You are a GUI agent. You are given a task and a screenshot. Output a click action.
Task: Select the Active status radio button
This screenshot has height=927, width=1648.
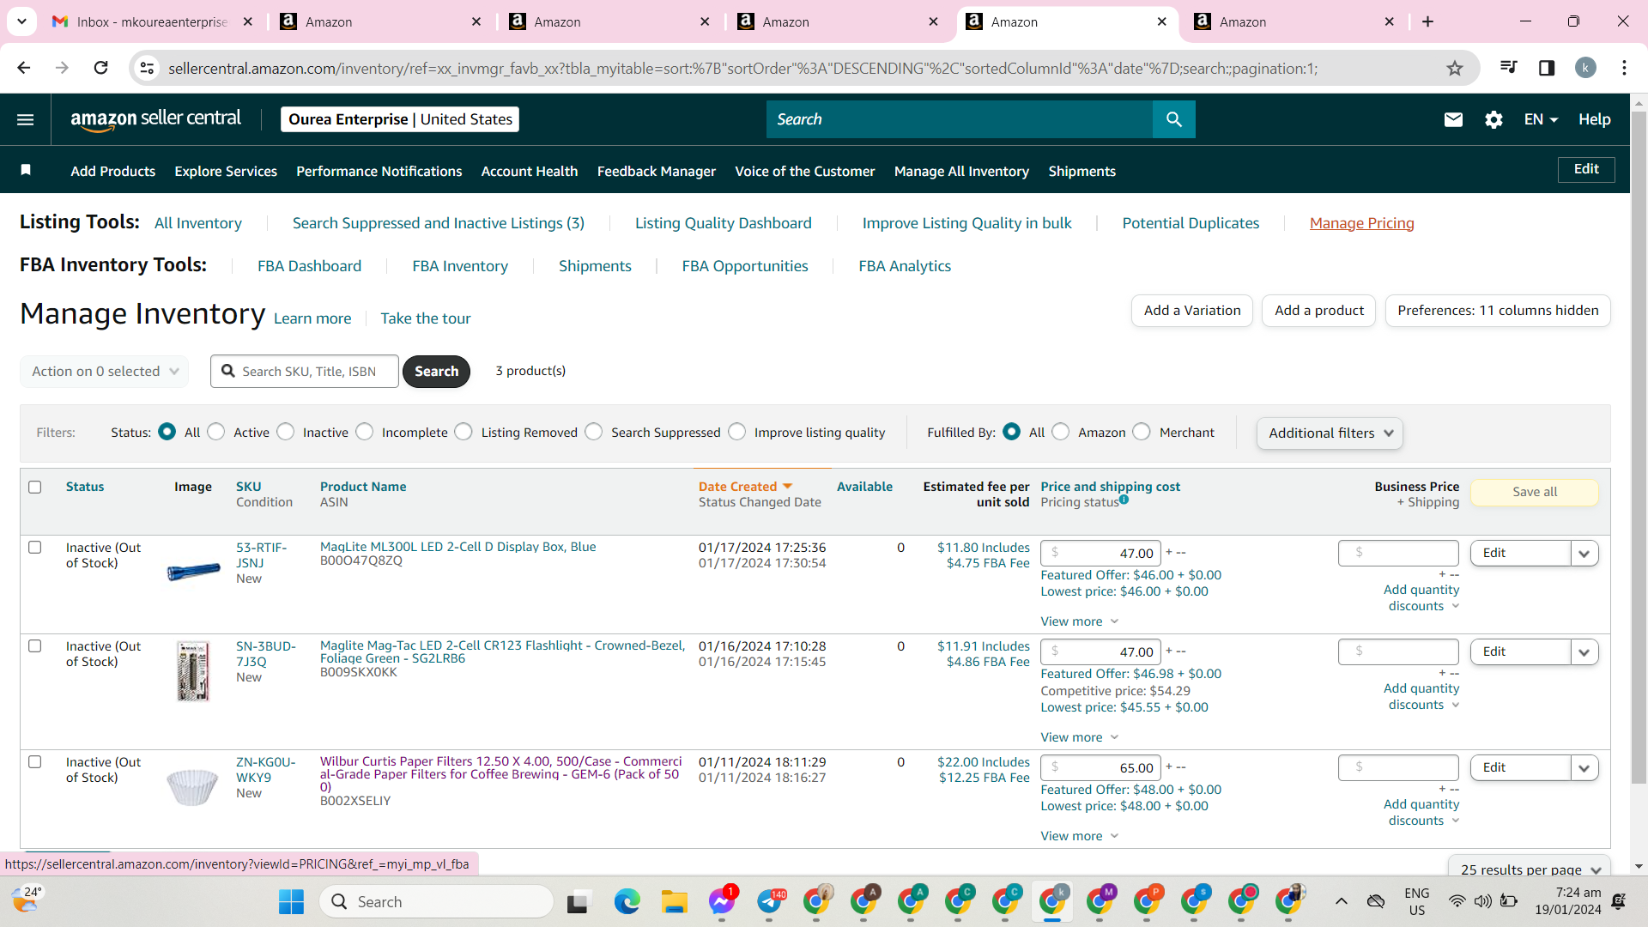(x=216, y=432)
